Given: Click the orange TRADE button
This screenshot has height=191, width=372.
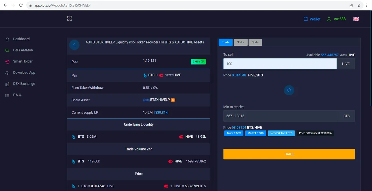Looking at the screenshot, I should 289,154.
